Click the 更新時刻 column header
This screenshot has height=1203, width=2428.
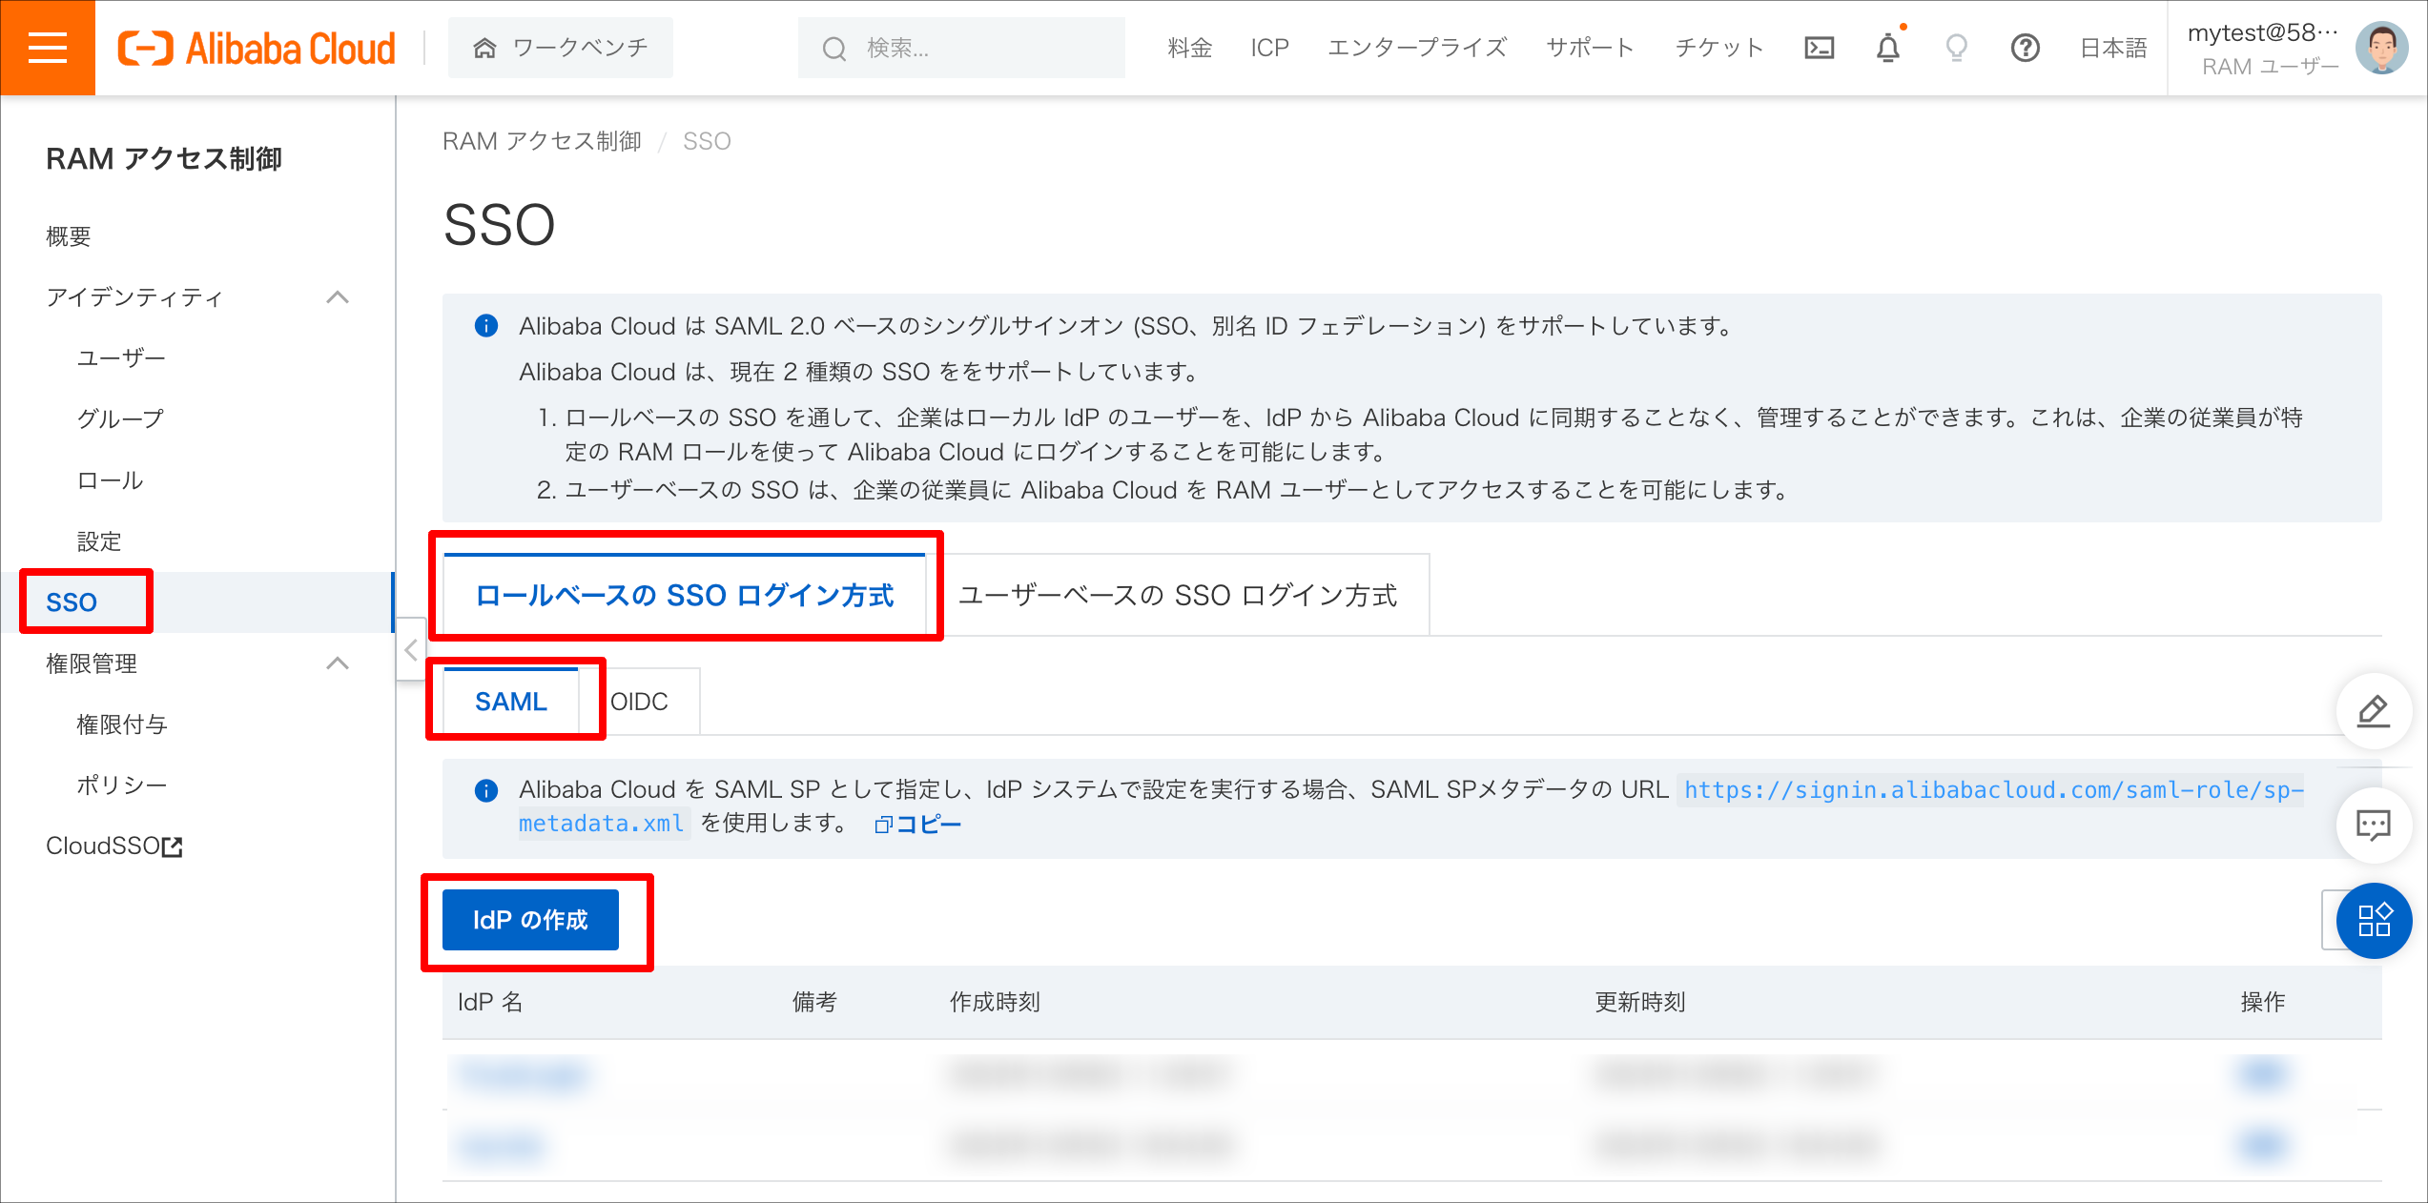pos(1640,1002)
